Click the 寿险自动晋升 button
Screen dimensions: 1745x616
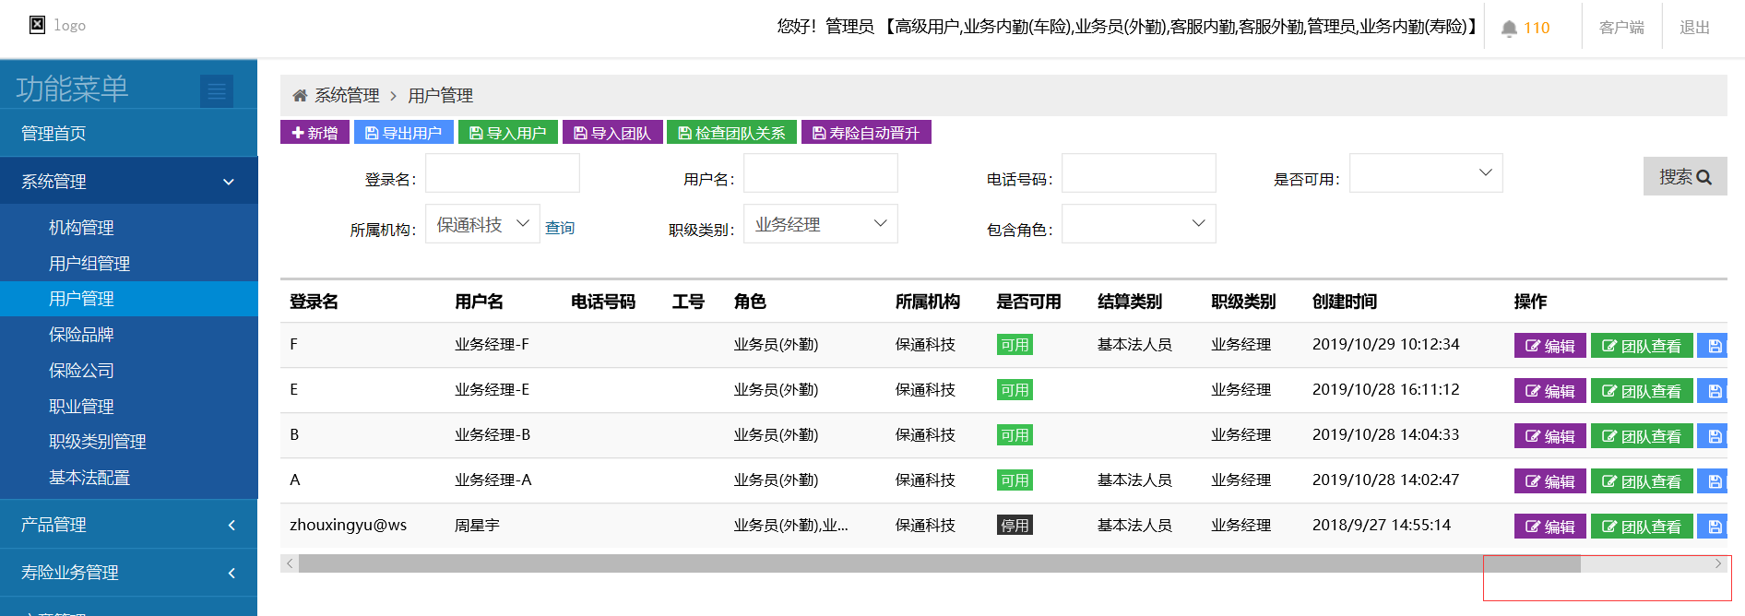865,133
